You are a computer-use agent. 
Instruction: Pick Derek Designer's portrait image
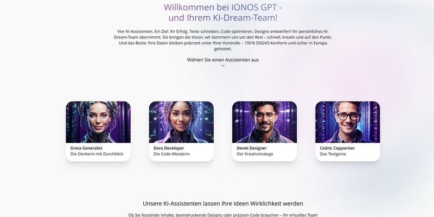coord(264,122)
